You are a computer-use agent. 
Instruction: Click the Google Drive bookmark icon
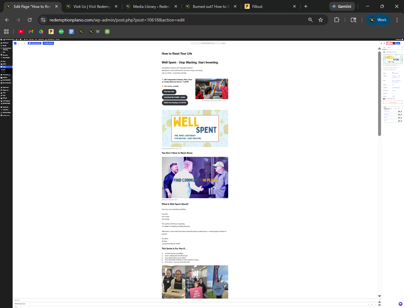pos(41,32)
